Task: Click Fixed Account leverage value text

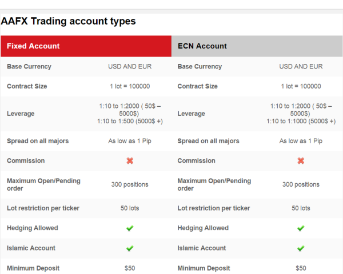Action: tap(130, 114)
